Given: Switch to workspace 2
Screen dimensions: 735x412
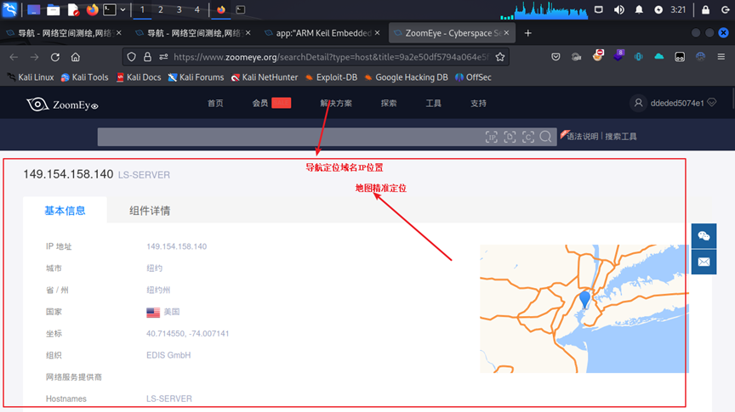Looking at the screenshot, I should click(160, 9).
